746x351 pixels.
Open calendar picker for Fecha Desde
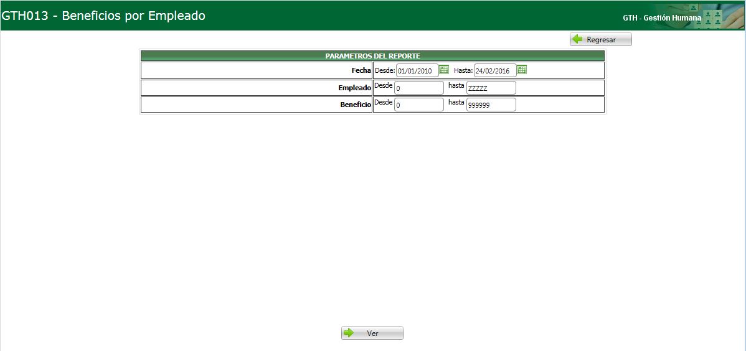click(444, 70)
